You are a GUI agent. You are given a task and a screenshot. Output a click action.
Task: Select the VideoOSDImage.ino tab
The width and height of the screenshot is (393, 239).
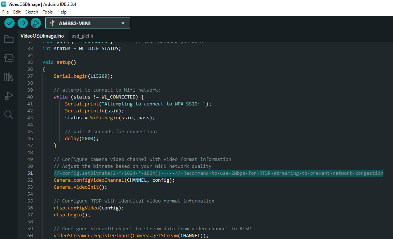[x=42, y=36]
